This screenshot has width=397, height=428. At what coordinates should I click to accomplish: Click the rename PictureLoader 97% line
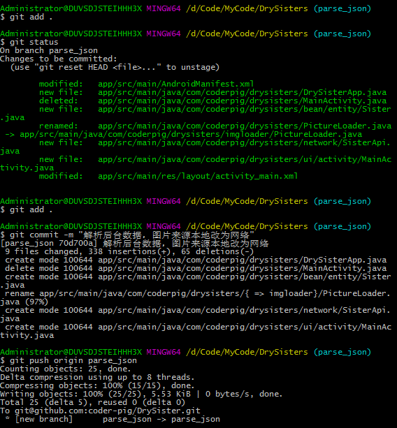(x=196, y=297)
